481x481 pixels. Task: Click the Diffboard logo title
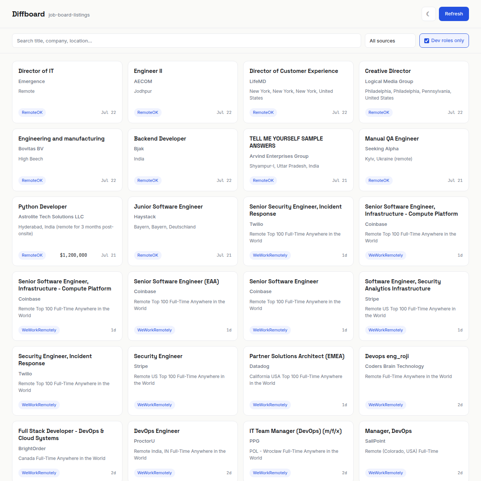tap(28, 14)
